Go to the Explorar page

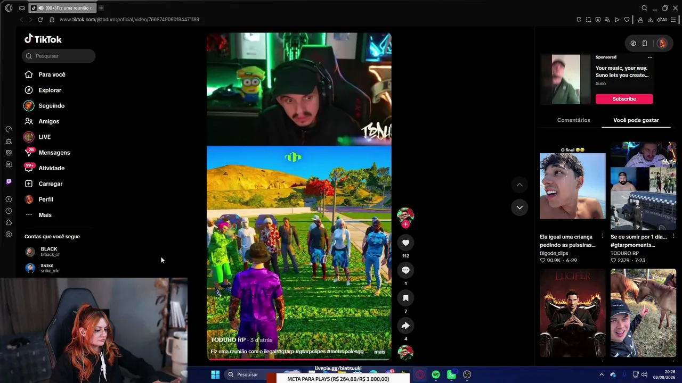click(43, 90)
